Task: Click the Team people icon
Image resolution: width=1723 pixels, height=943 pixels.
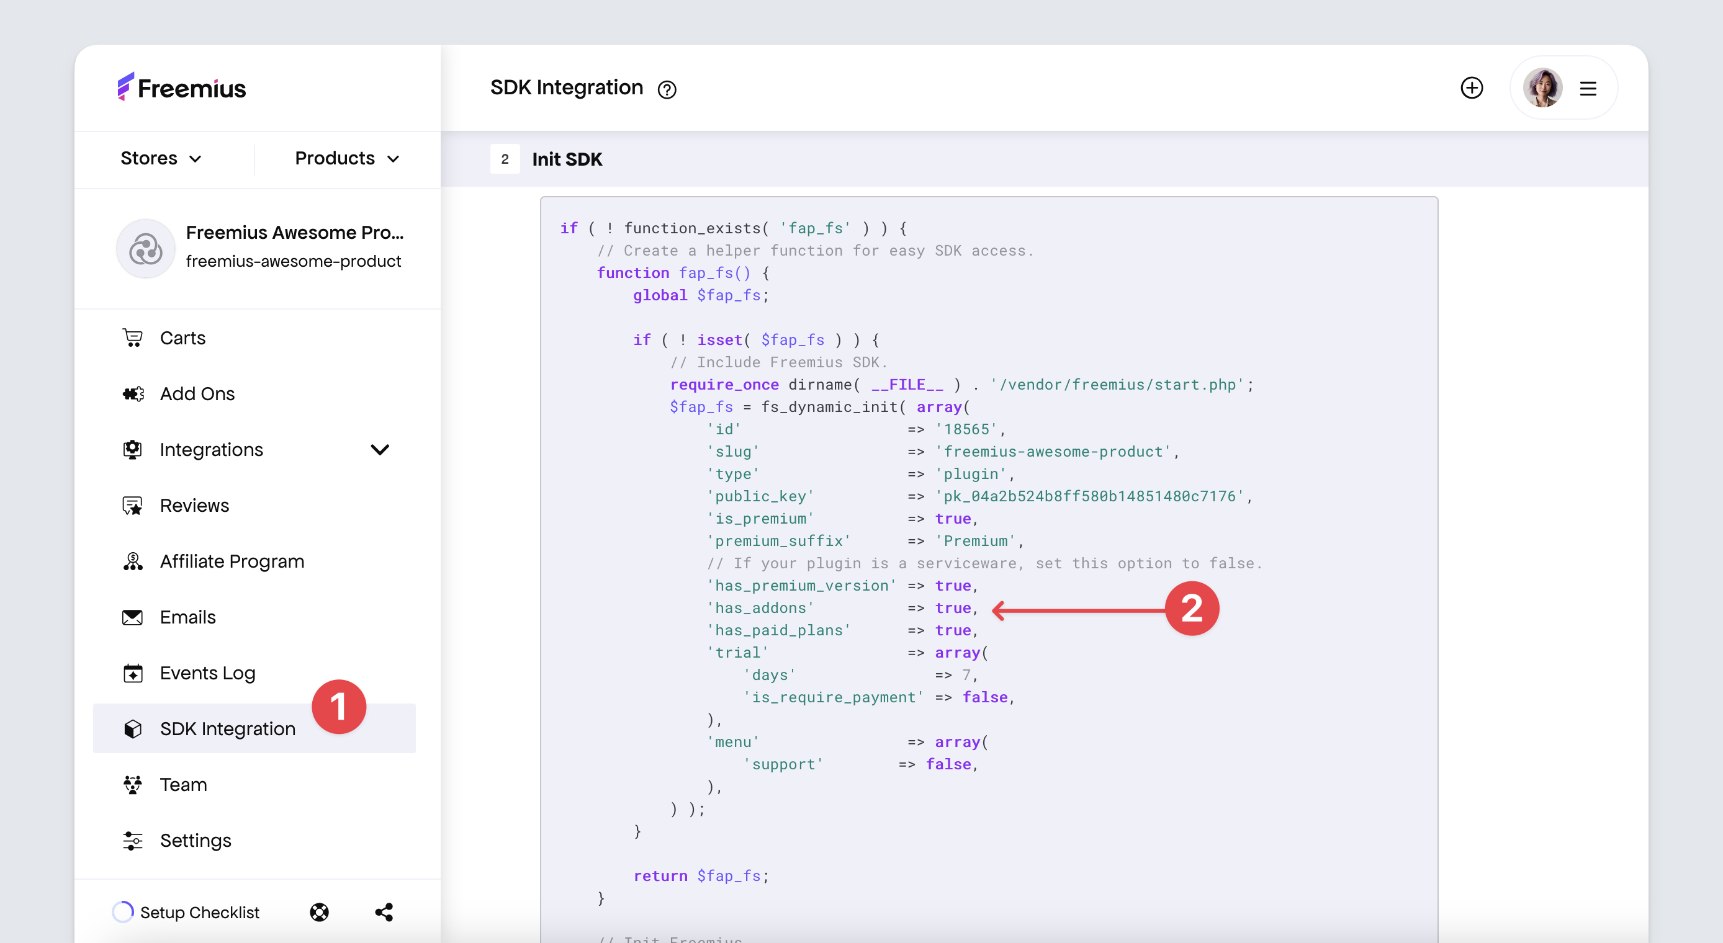Action: tap(132, 785)
